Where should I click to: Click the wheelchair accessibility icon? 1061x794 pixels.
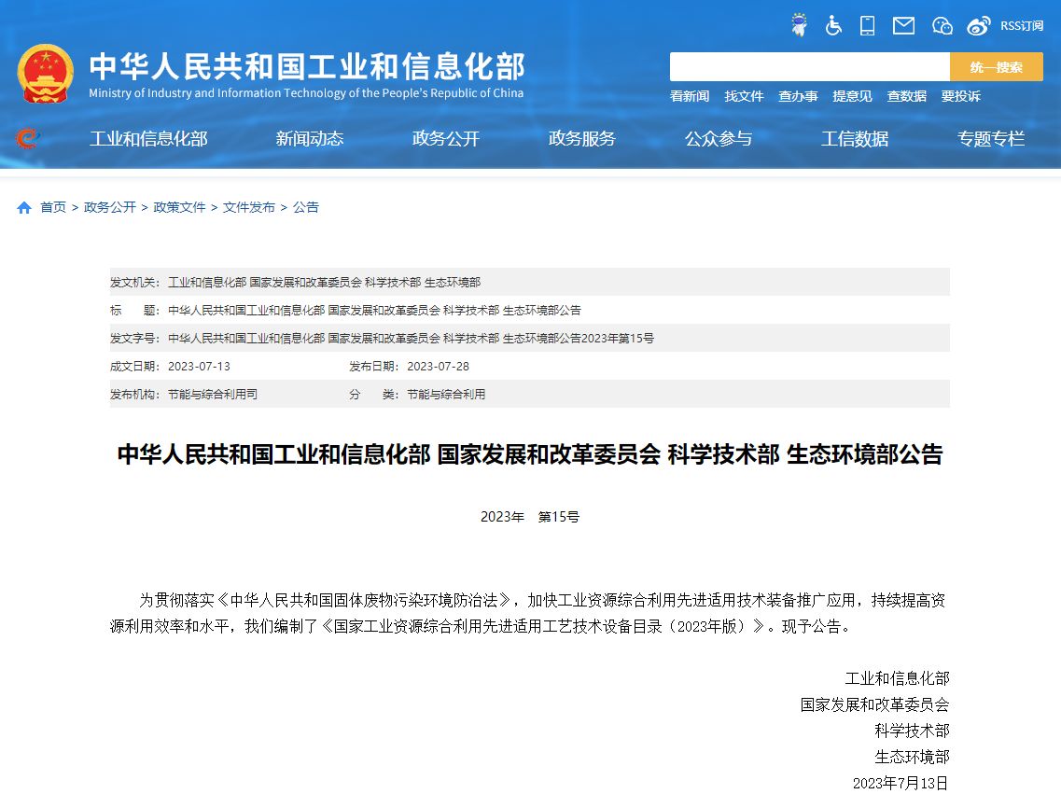click(x=833, y=25)
